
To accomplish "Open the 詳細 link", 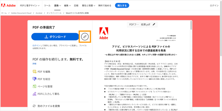I will point(34,64).
